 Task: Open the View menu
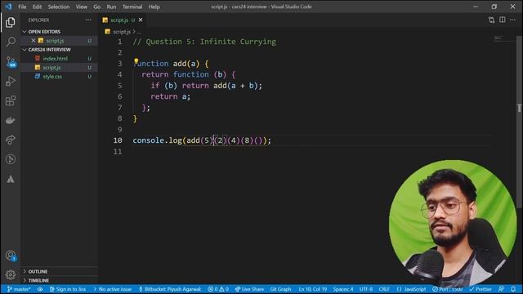[82, 7]
